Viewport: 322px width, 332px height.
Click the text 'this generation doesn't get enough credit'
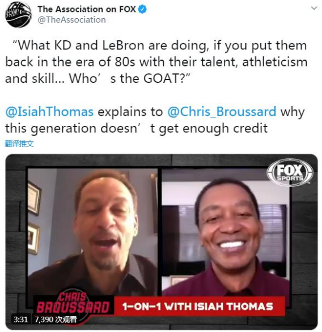tap(137, 128)
